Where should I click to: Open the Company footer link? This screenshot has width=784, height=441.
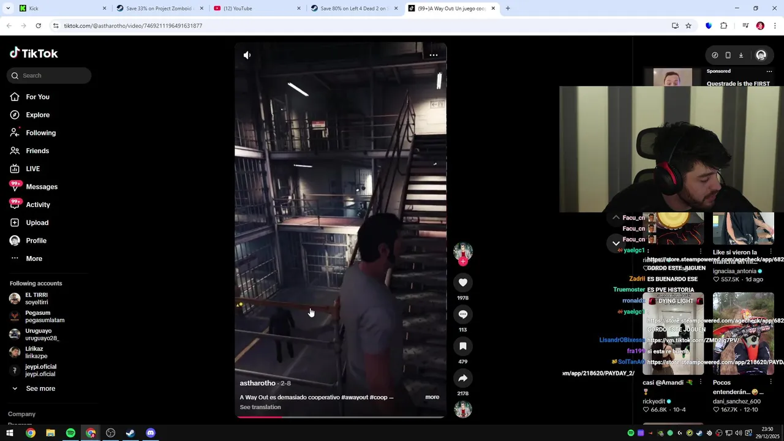click(x=21, y=414)
